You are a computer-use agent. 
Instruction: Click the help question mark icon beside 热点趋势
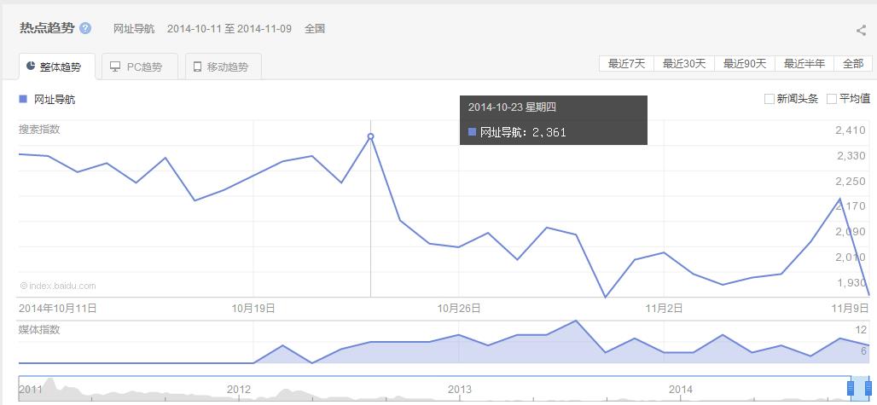coord(85,28)
